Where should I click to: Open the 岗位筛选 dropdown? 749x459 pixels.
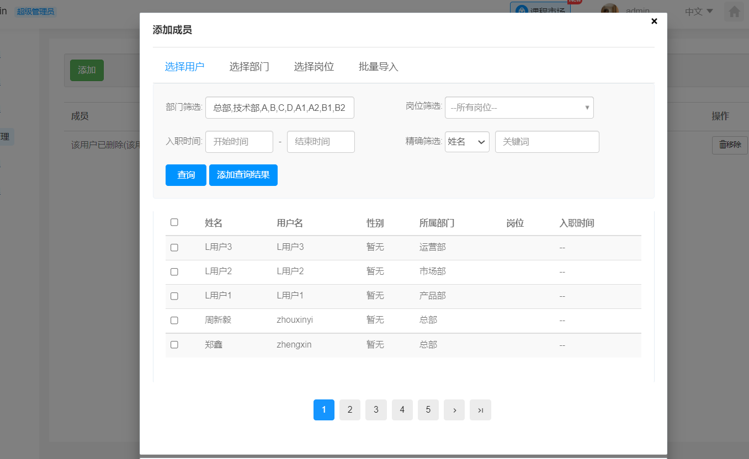[x=519, y=108]
